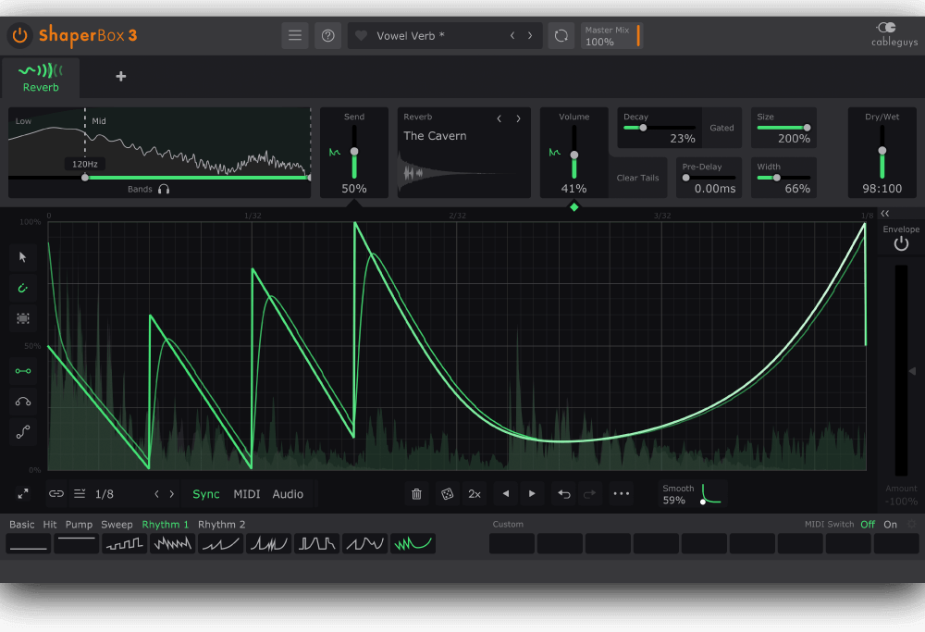Open the Rhythm 2 presets tab

[221, 524]
